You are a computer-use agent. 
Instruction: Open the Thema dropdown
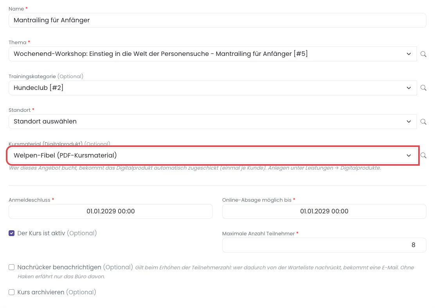[212, 54]
